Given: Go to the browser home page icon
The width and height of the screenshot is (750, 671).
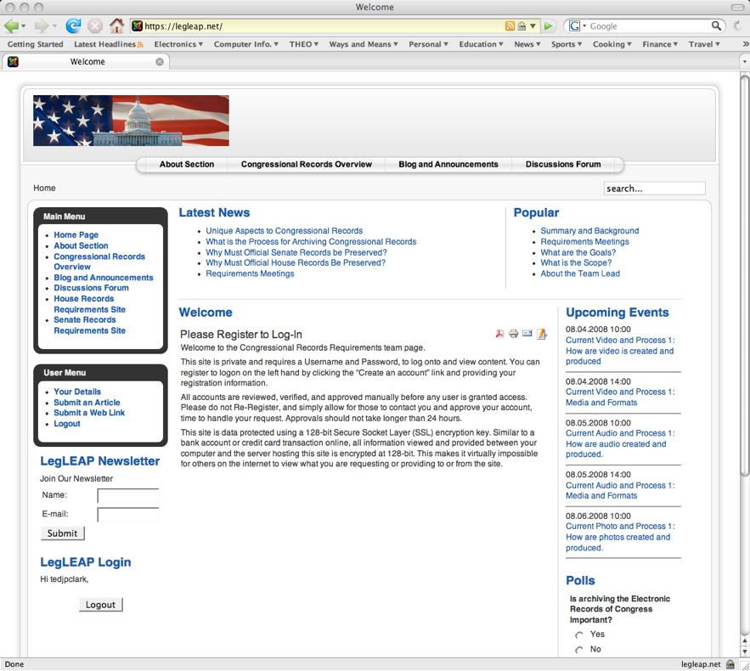Looking at the screenshot, I should (x=116, y=26).
